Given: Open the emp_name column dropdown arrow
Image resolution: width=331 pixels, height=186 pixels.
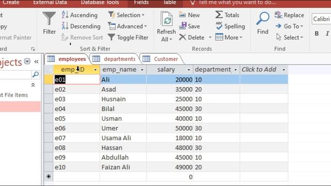Looking at the screenshot, I should [142, 70].
